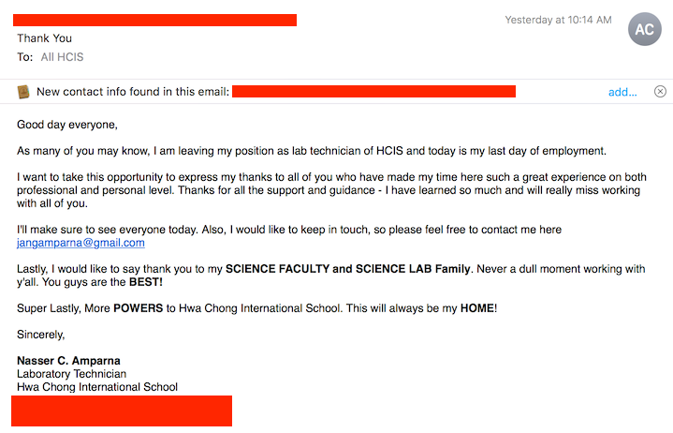Click the bold SCIENCE FACULTY text

[x=277, y=269]
